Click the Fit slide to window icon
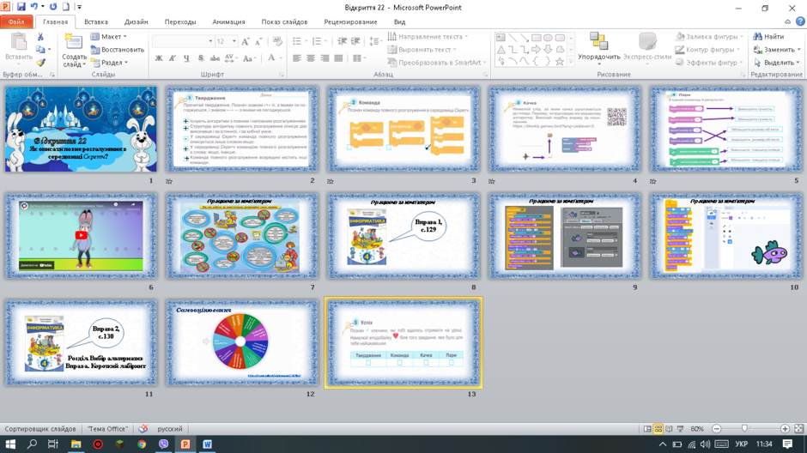 click(798, 429)
